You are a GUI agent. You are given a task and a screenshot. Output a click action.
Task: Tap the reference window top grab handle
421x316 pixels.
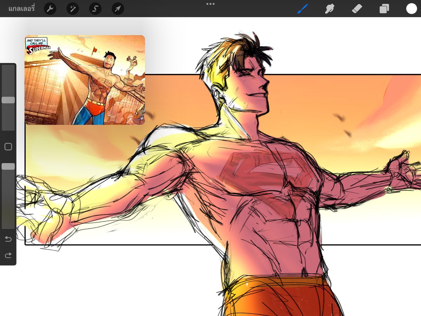pyautogui.click(x=85, y=37)
